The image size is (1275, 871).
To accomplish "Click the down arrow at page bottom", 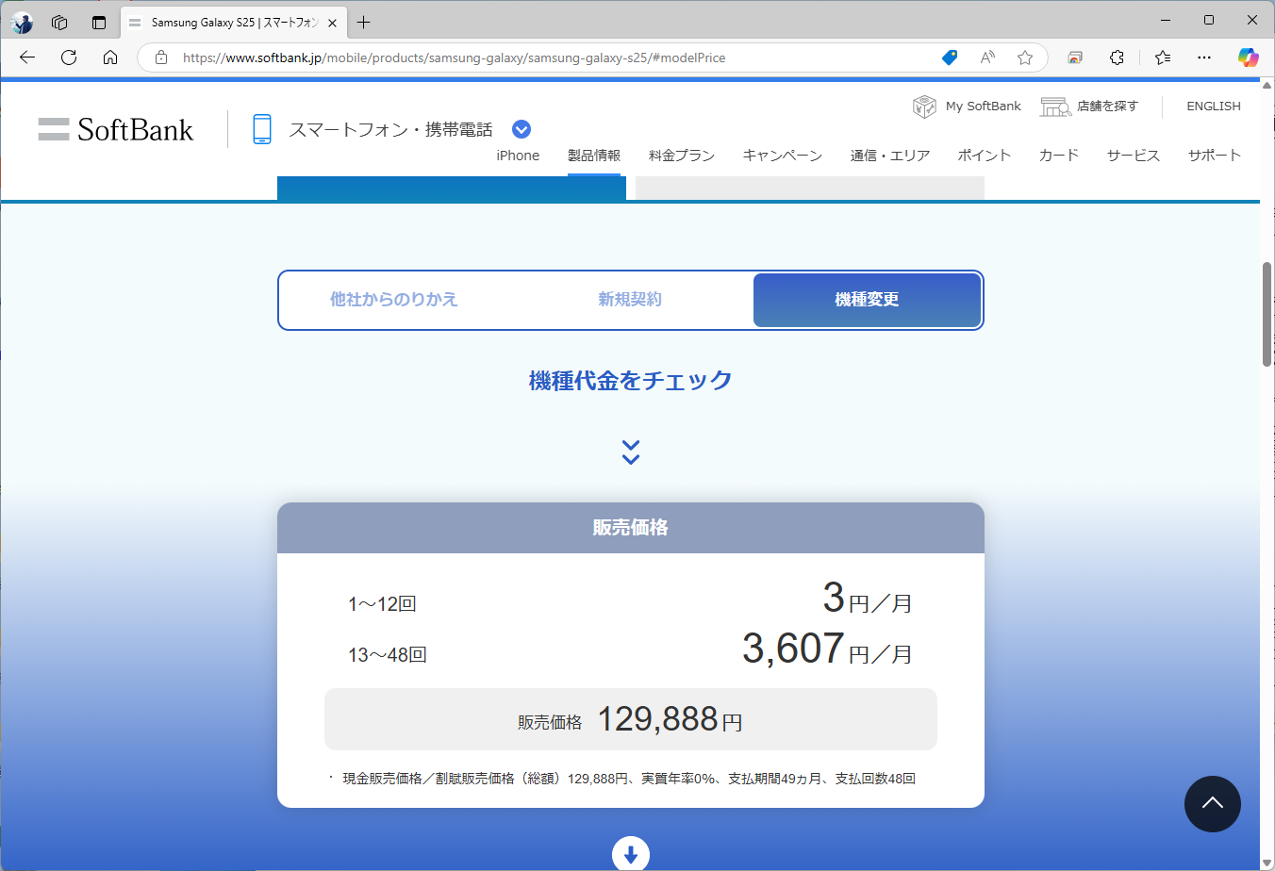I will 630,853.
